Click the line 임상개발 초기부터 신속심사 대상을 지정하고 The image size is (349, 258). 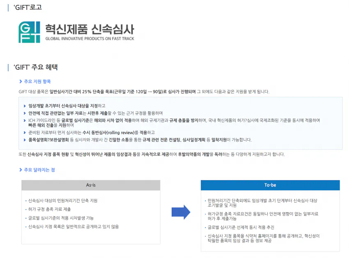click(x=67, y=106)
